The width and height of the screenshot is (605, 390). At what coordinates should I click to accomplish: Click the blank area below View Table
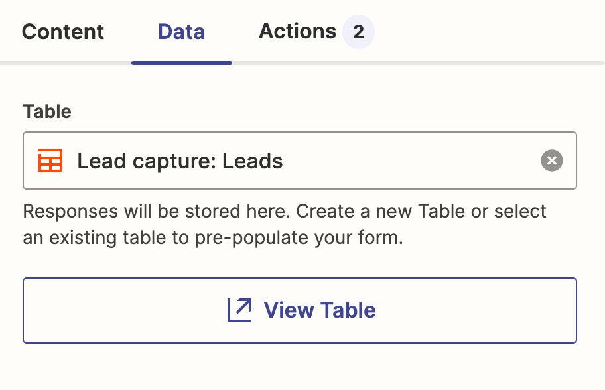(x=300, y=368)
